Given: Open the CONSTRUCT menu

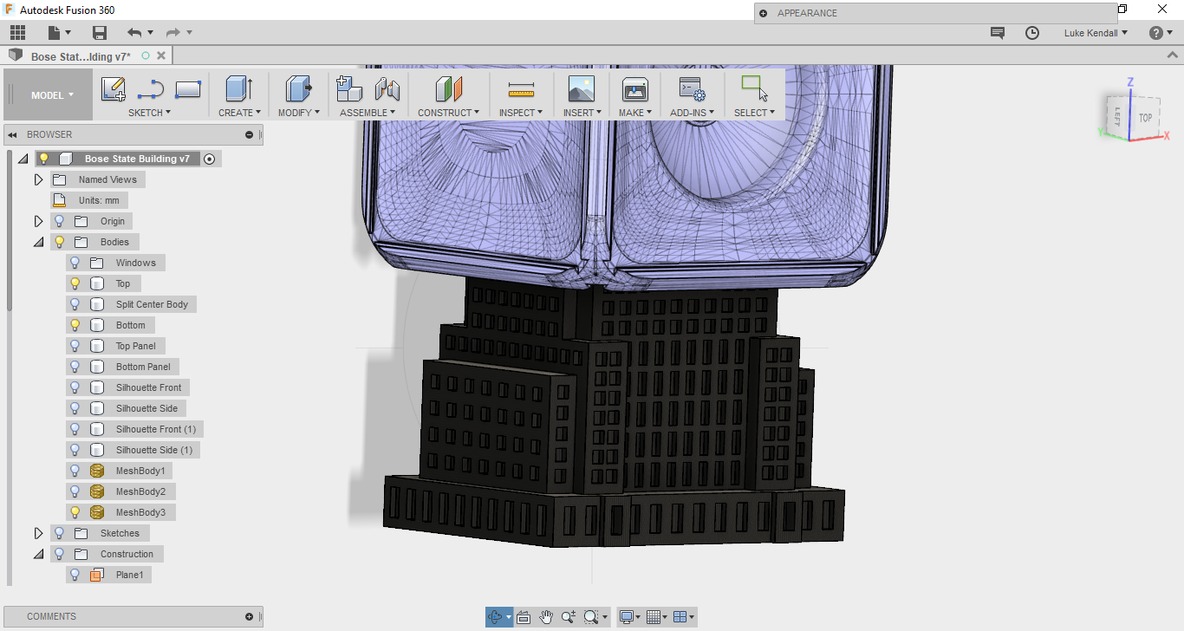Looking at the screenshot, I should pyautogui.click(x=448, y=113).
